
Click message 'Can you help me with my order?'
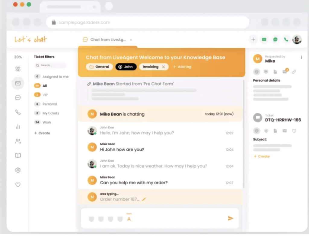(x=134, y=183)
